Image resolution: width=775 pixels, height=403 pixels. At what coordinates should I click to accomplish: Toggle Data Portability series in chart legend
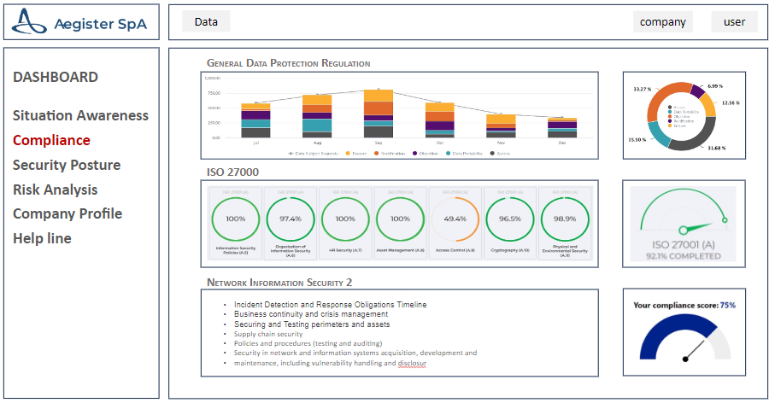pos(467,154)
